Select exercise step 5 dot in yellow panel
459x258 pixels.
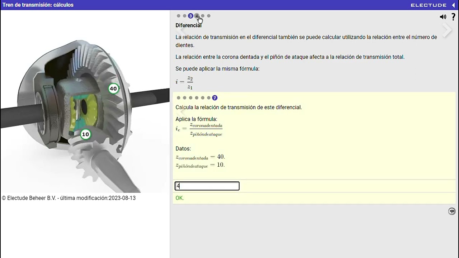point(203,98)
